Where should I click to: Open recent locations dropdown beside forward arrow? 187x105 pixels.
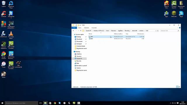(x=78, y=31)
